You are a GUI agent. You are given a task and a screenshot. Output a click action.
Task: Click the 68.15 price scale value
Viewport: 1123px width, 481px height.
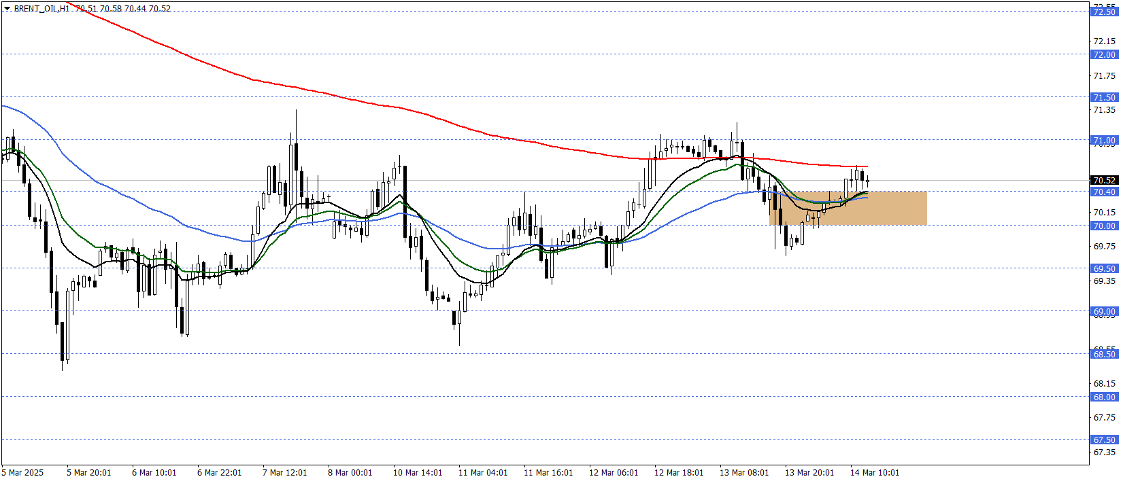(1104, 383)
